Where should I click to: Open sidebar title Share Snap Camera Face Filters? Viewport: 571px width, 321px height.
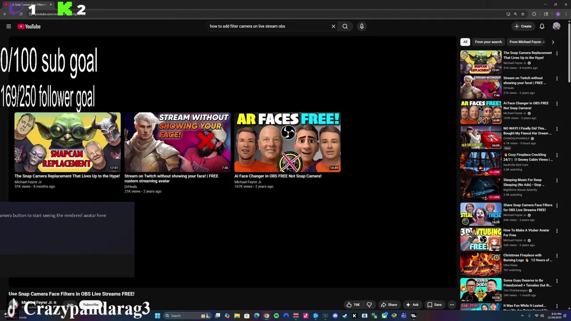(528, 207)
